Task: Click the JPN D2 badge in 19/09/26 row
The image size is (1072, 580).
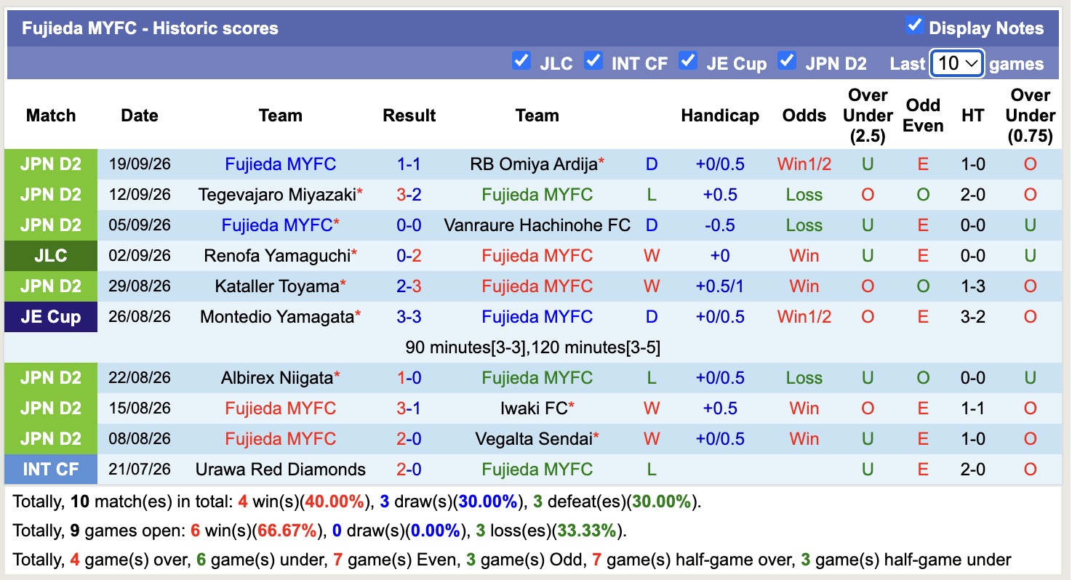Action: tap(51, 164)
